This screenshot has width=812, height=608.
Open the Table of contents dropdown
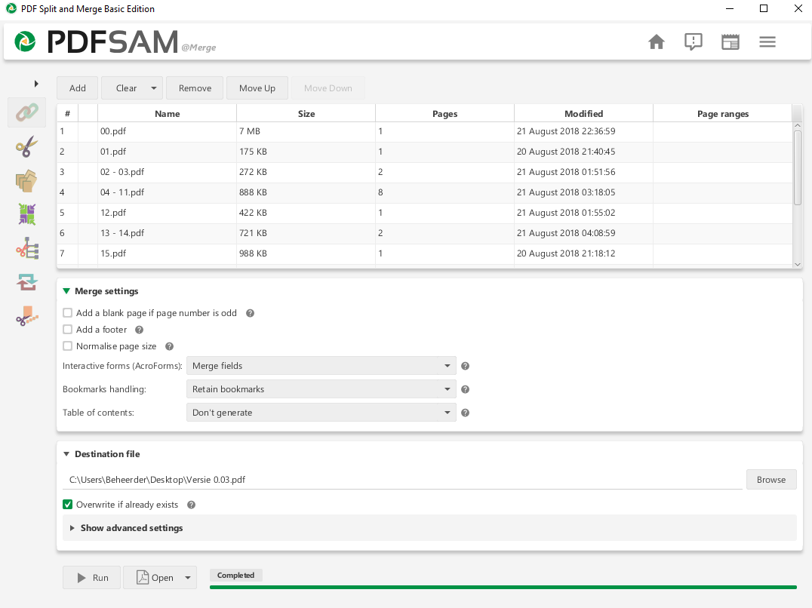(x=321, y=412)
